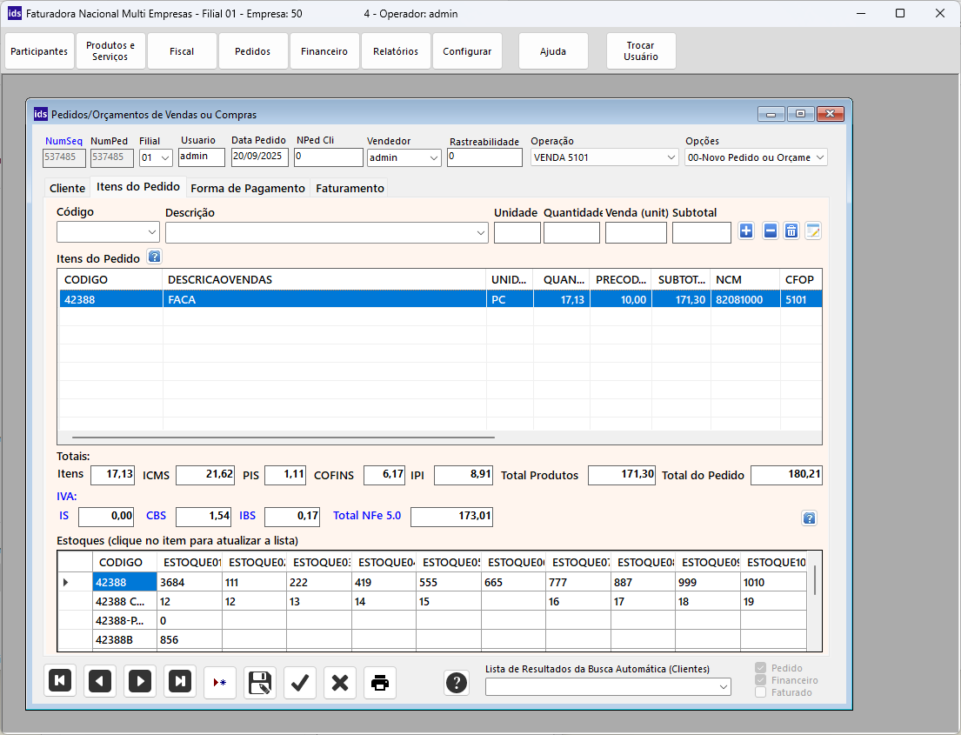Viewport: 961px width, 735px height.
Task: Open the Operação dropdown showing VENDA 5101
Action: coord(671,157)
